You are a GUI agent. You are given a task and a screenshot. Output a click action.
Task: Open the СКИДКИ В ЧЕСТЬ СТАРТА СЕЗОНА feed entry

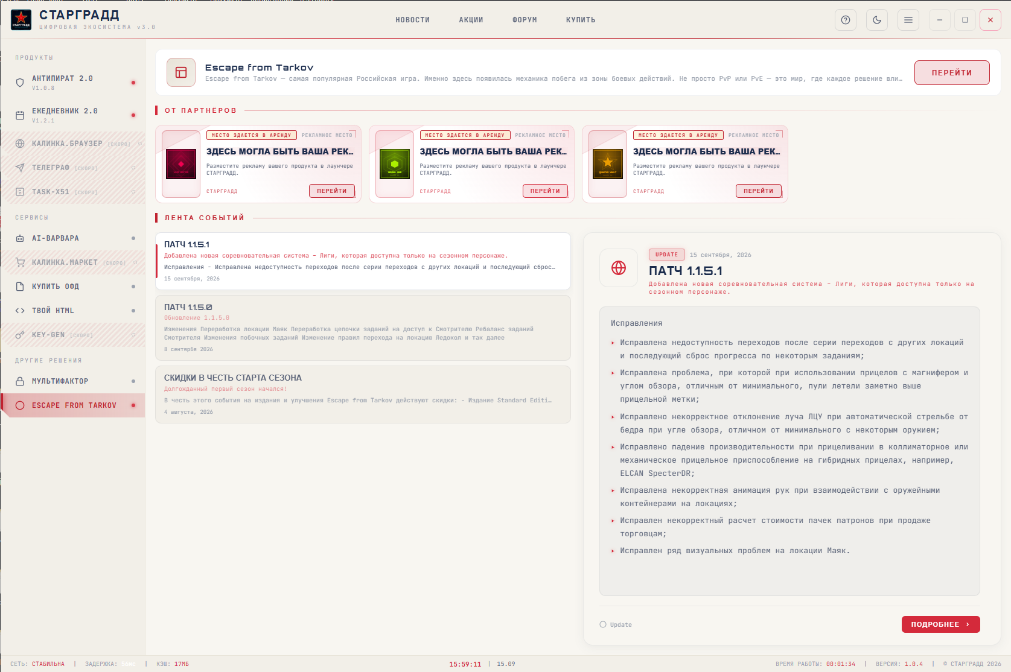click(363, 395)
